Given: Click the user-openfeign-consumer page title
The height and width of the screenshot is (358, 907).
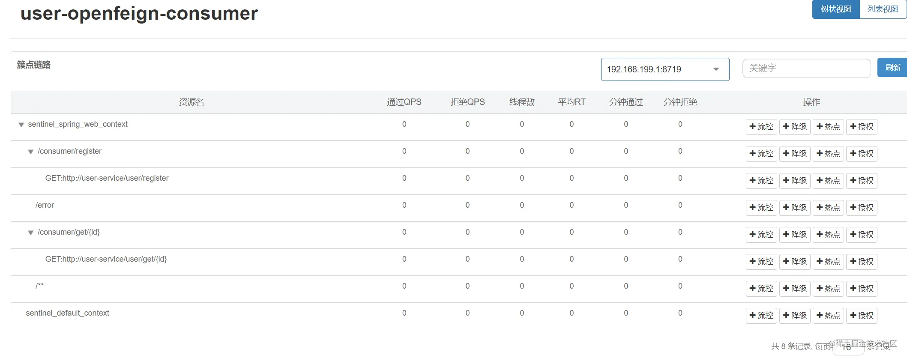Looking at the screenshot, I should coord(139,13).
